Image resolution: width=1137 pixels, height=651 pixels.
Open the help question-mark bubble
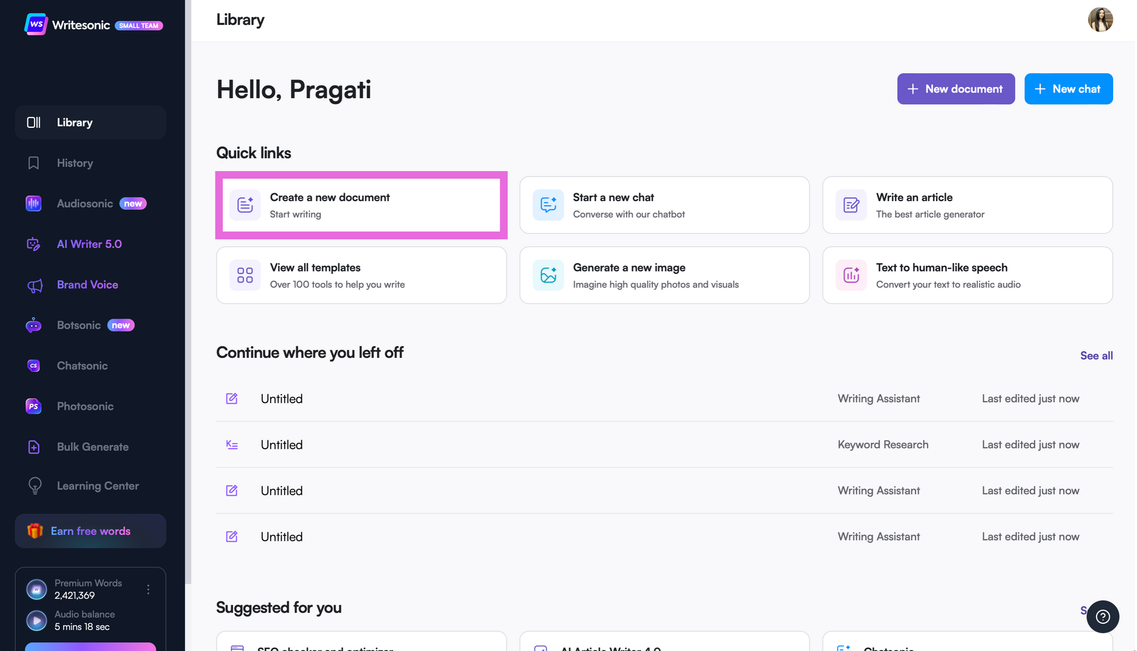(1103, 616)
